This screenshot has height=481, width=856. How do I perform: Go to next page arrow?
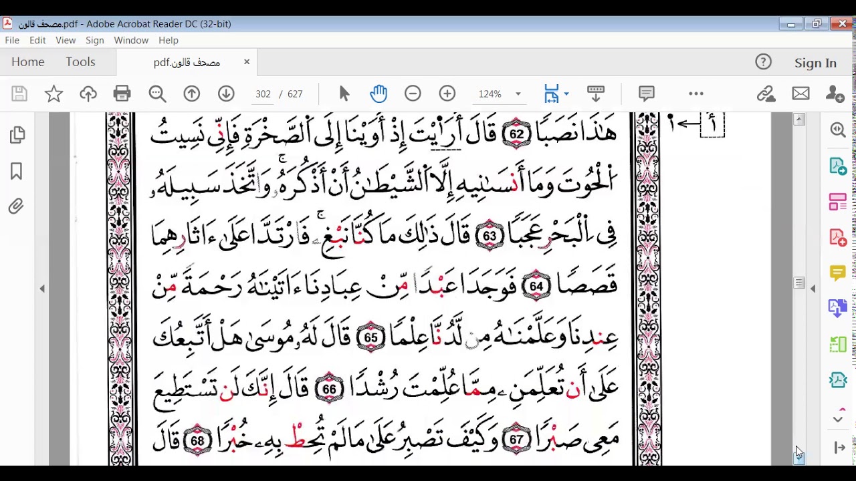[226, 94]
